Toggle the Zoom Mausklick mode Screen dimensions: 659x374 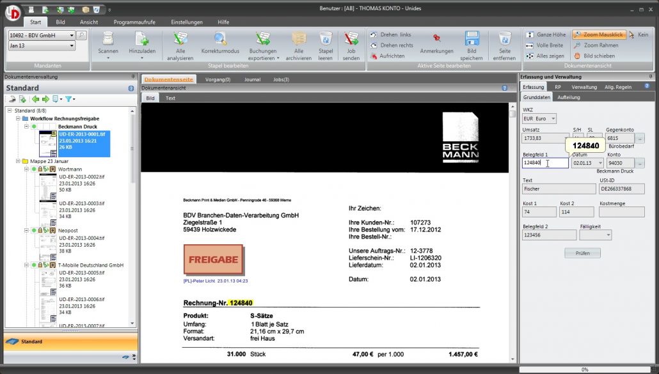[x=599, y=35]
